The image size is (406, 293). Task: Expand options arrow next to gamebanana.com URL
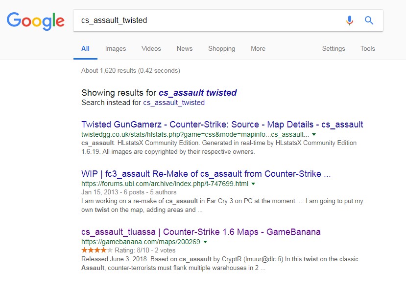point(205,242)
